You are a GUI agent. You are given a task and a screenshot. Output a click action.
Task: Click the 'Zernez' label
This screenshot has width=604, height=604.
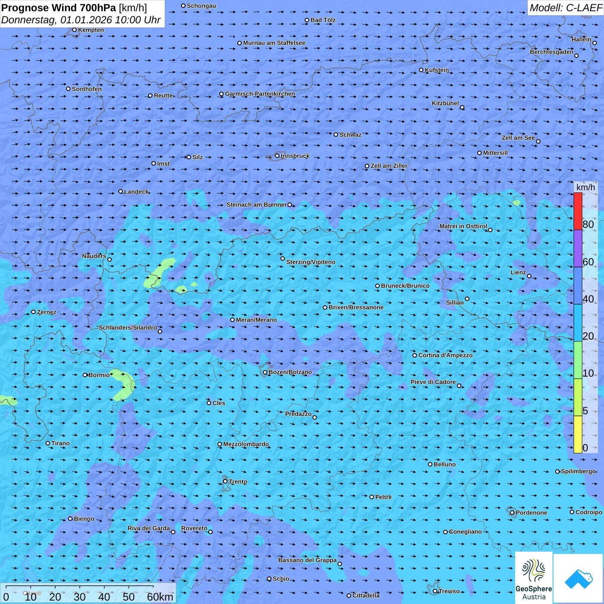tap(47, 312)
